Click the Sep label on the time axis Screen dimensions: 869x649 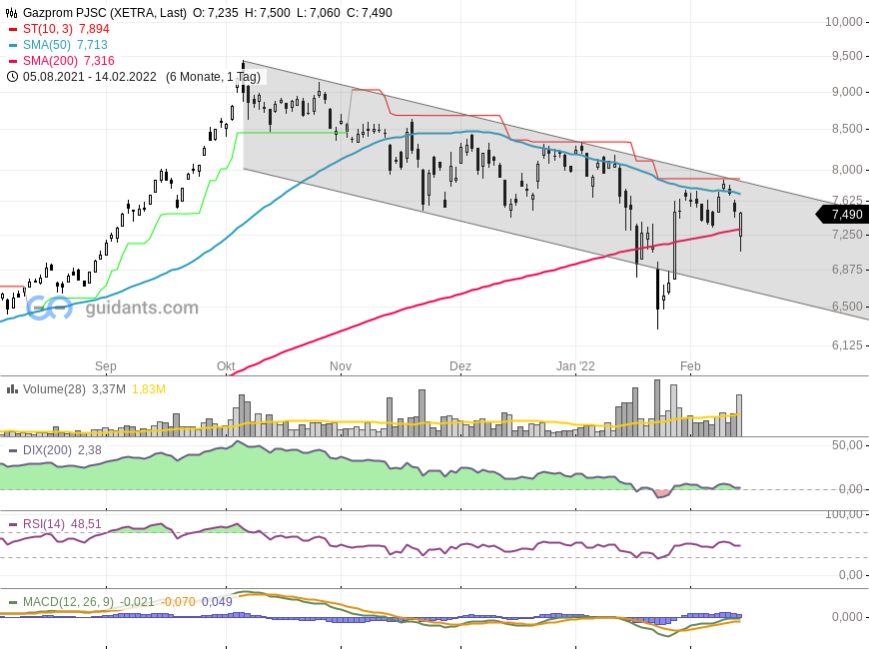105,366
